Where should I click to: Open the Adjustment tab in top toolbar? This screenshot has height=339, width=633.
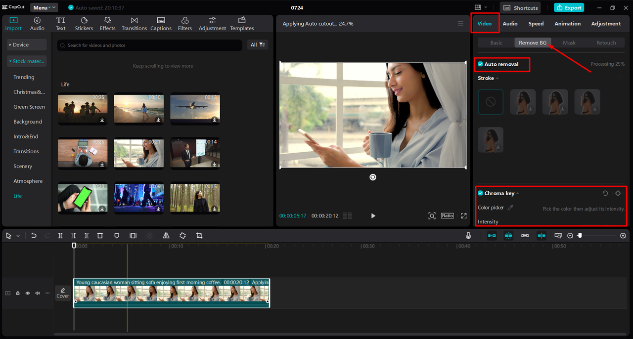click(x=212, y=24)
